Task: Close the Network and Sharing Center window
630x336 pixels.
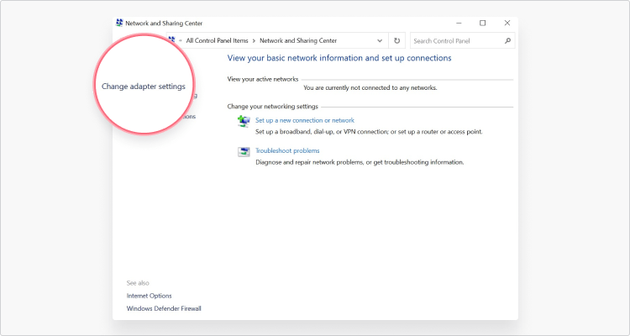Action: tap(507, 24)
